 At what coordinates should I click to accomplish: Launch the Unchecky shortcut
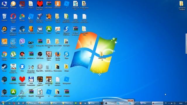pos(13,5)
